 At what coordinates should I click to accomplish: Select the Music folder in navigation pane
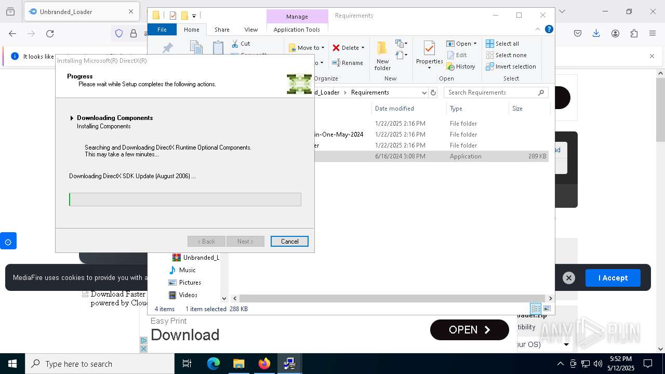(x=187, y=270)
